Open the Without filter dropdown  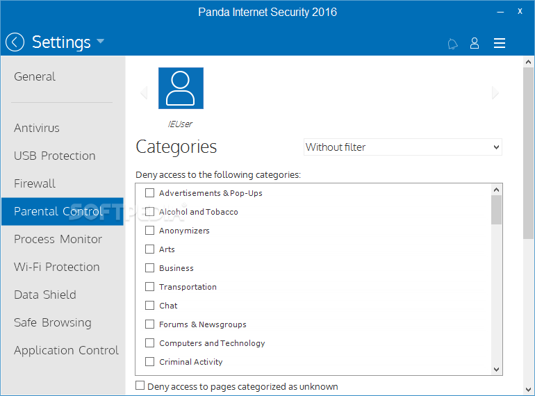(x=402, y=147)
